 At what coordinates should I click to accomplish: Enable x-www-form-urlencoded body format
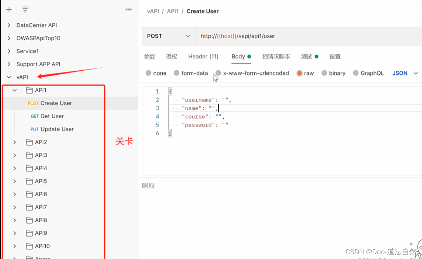point(218,73)
